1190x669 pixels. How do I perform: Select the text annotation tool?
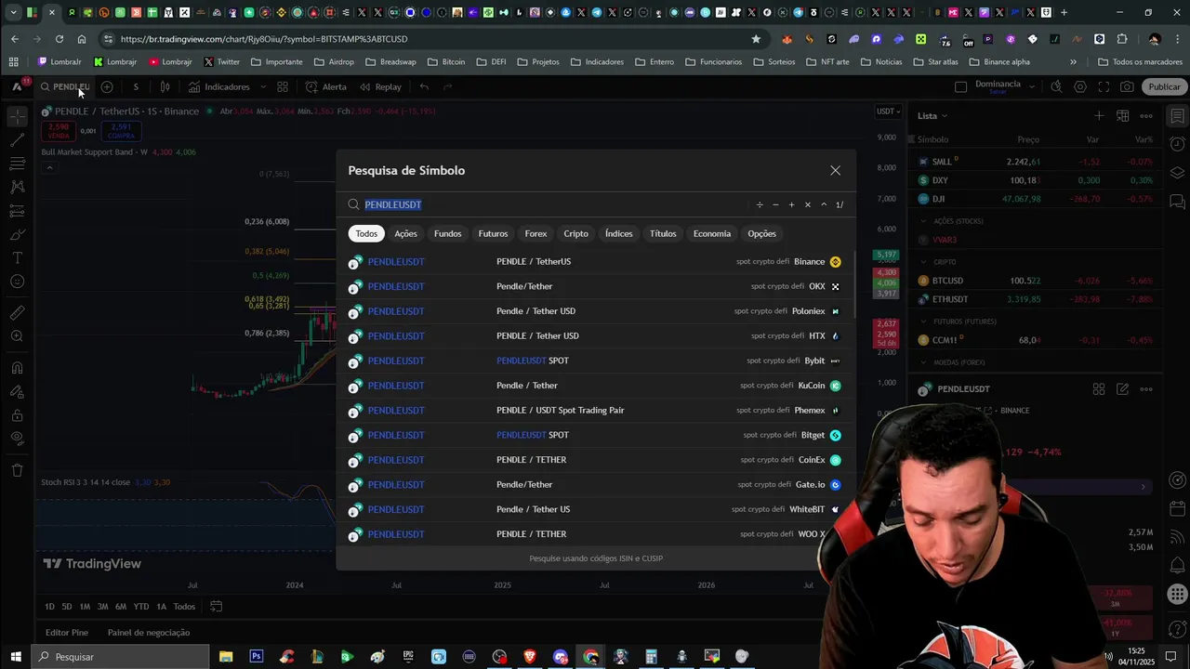click(17, 257)
